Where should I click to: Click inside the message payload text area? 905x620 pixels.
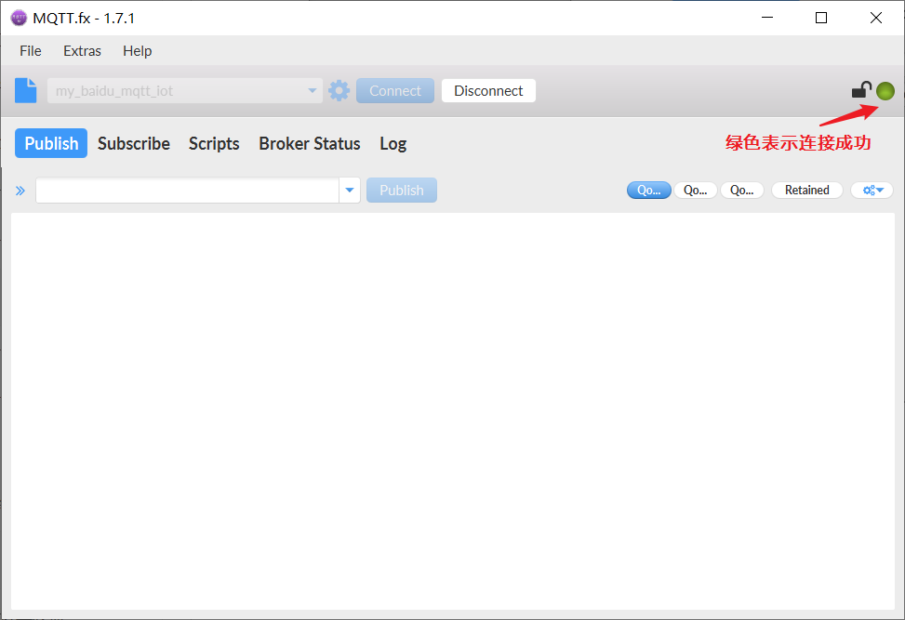pos(452,411)
